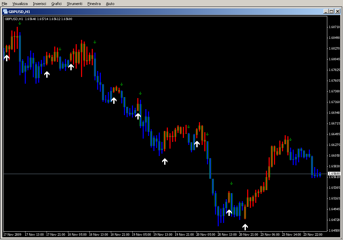This screenshot has height=240, width=343.
Task: Click the 1.64500 price scale label
Action: point(335,231)
